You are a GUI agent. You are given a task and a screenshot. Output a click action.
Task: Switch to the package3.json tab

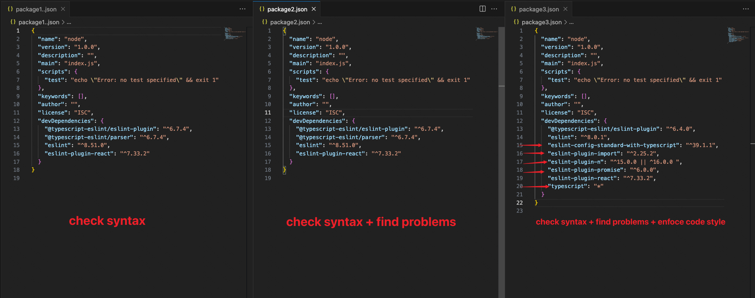pos(539,9)
